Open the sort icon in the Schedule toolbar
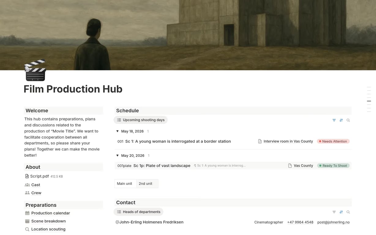This screenshot has height=235, width=376. 341,120
